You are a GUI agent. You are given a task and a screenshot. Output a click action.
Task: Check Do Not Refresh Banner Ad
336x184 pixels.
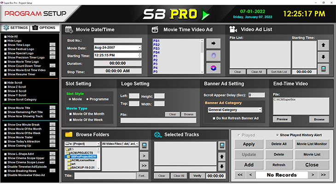tap(214, 118)
